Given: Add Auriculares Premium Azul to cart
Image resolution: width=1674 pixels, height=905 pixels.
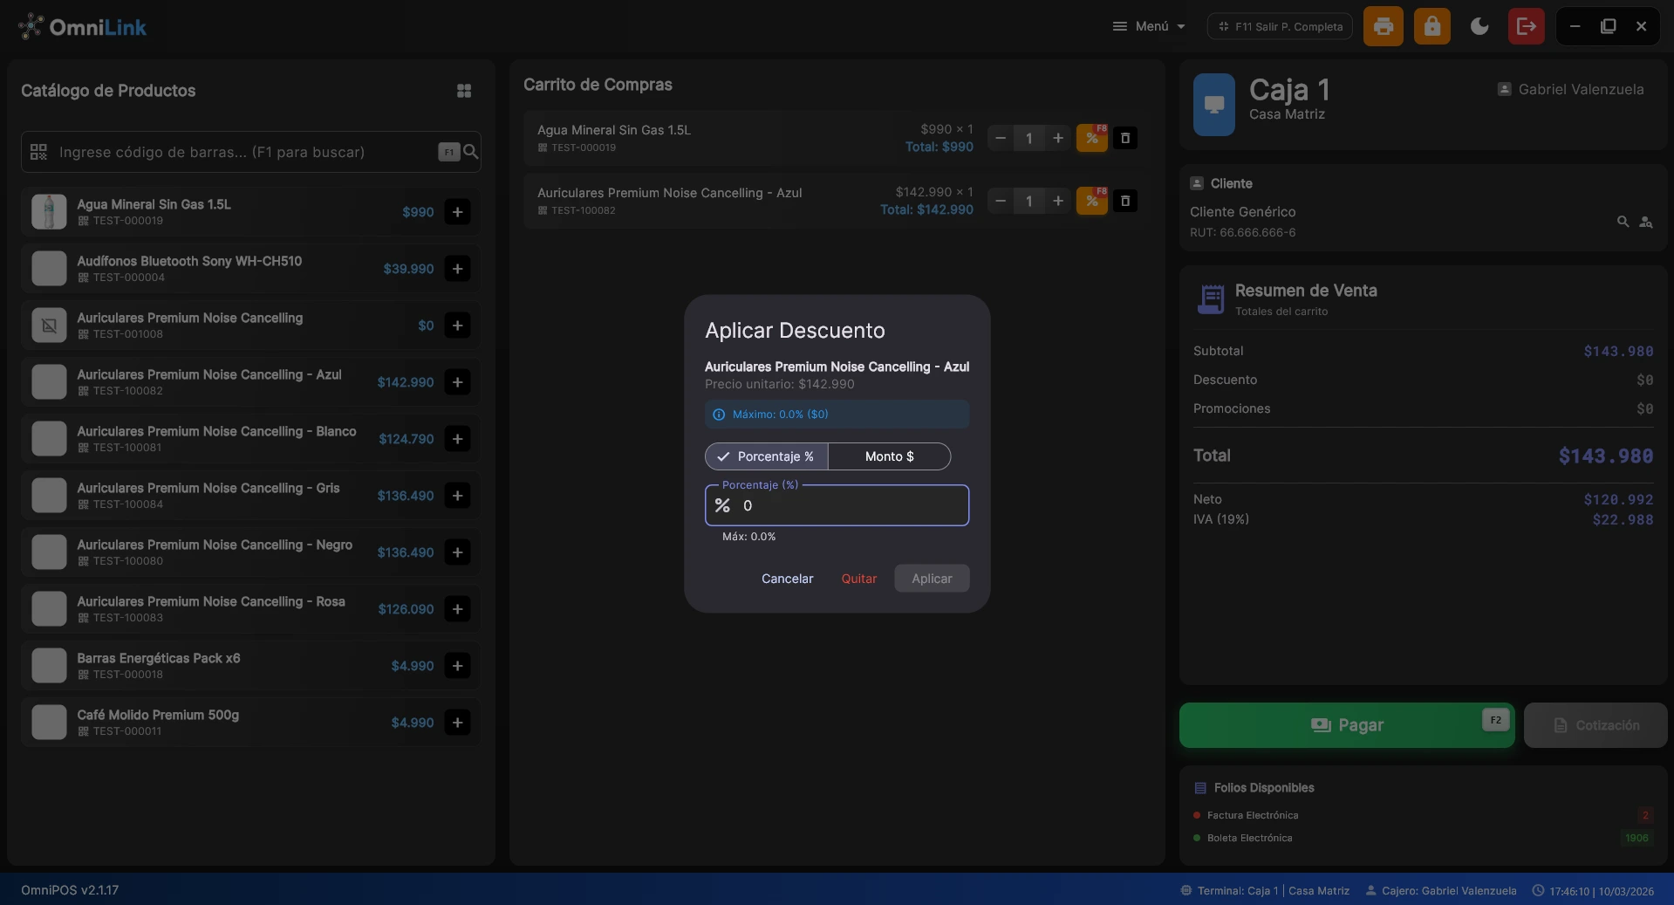Looking at the screenshot, I should (x=457, y=382).
